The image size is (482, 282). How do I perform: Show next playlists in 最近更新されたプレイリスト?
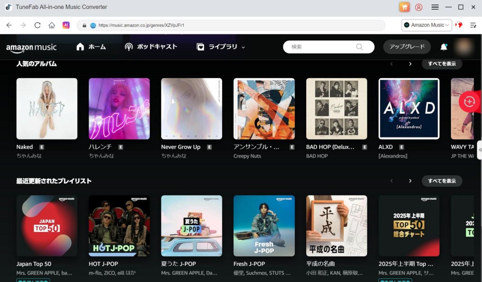pos(410,181)
